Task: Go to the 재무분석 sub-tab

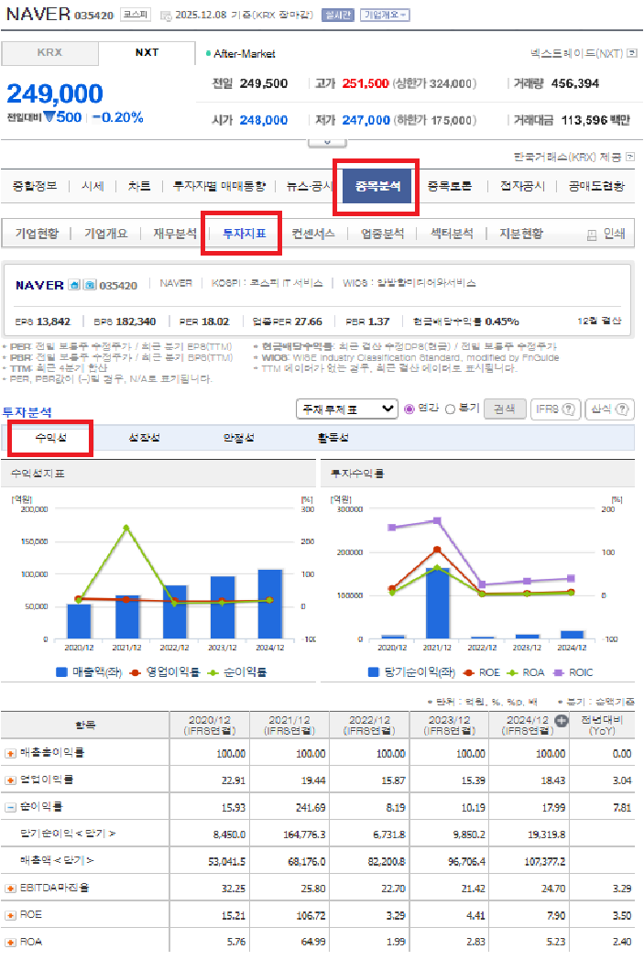Action: (x=174, y=234)
